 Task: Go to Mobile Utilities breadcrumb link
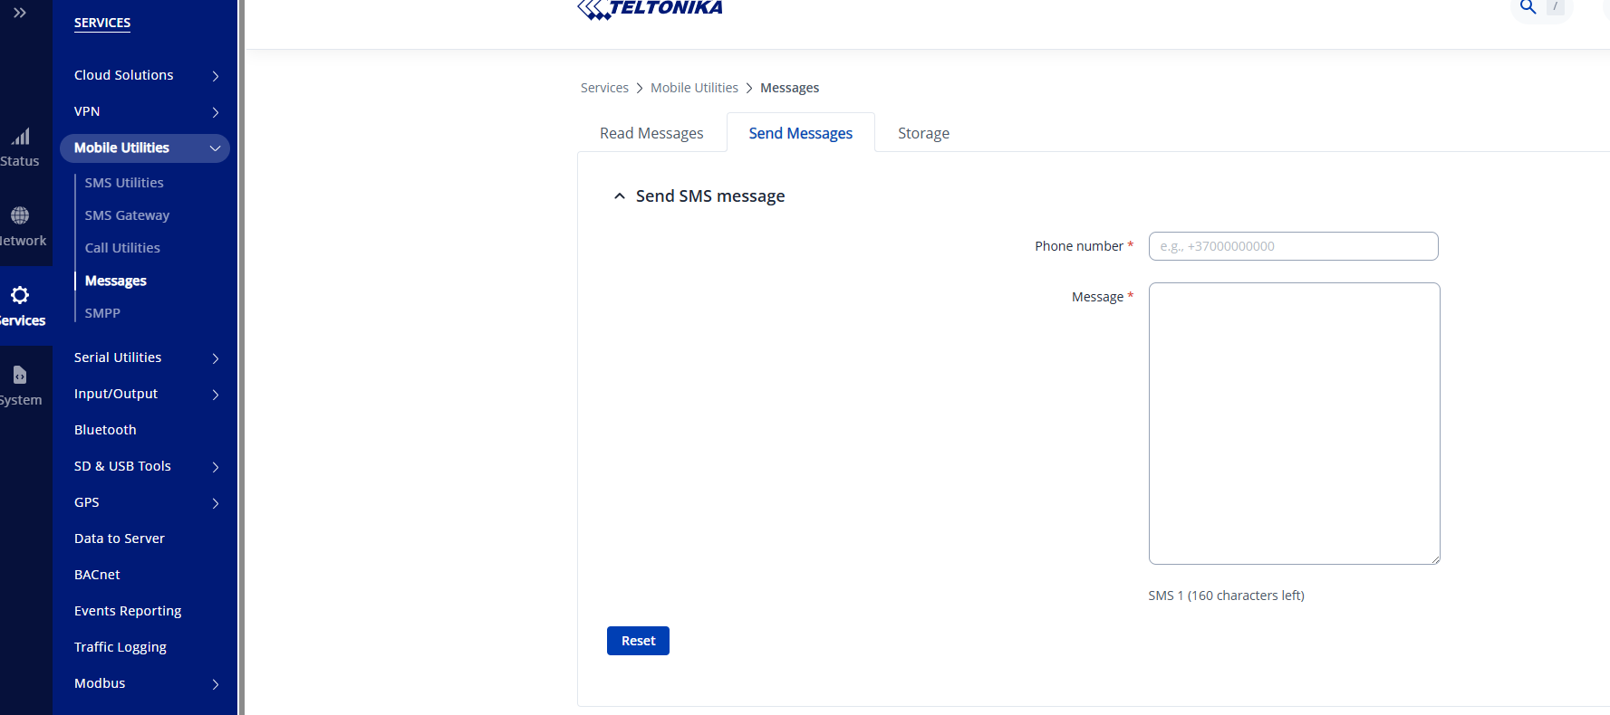[694, 88]
